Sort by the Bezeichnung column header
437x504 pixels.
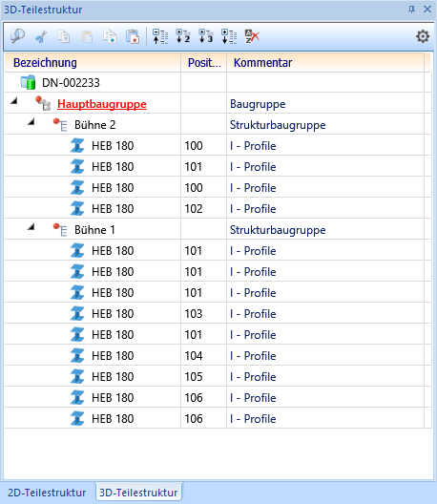pyautogui.click(x=93, y=63)
